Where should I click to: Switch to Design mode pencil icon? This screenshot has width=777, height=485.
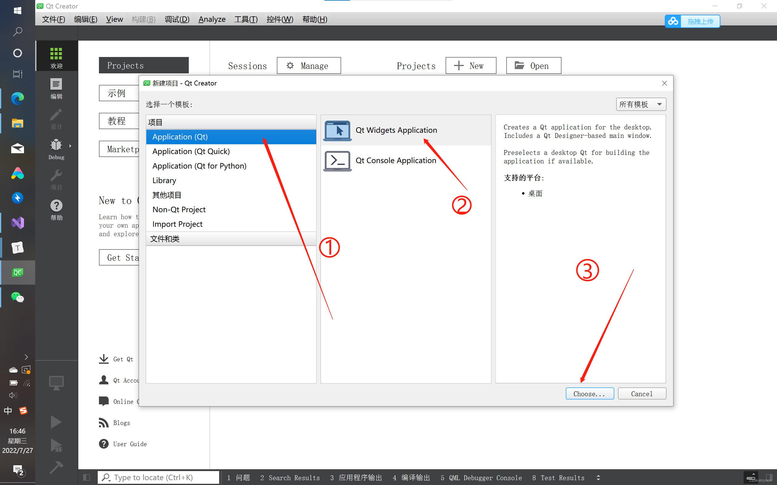56,119
